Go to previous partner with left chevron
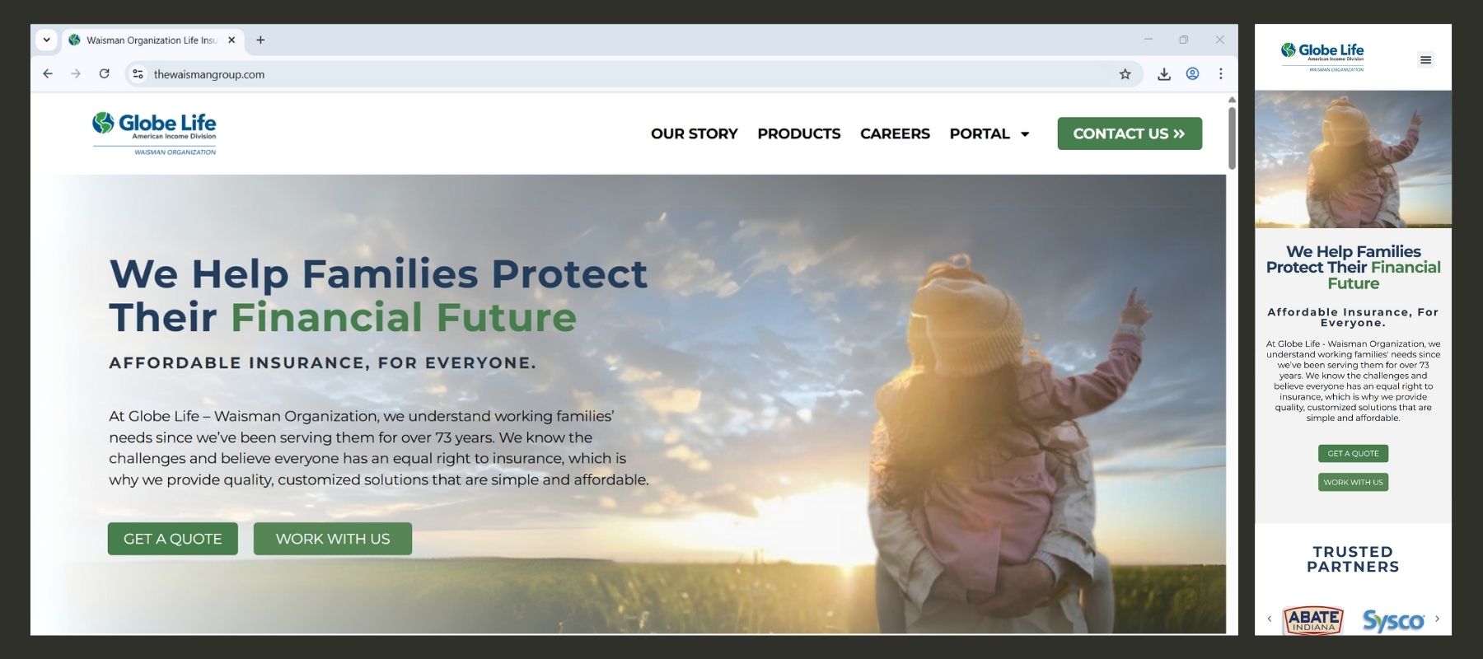This screenshot has height=659, width=1483. click(x=1269, y=619)
